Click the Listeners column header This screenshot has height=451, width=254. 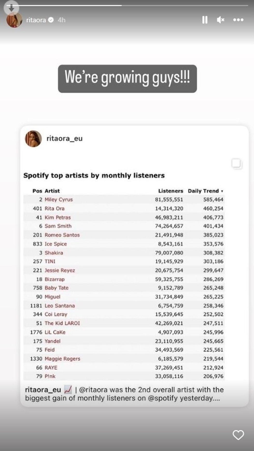tap(171, 191)
